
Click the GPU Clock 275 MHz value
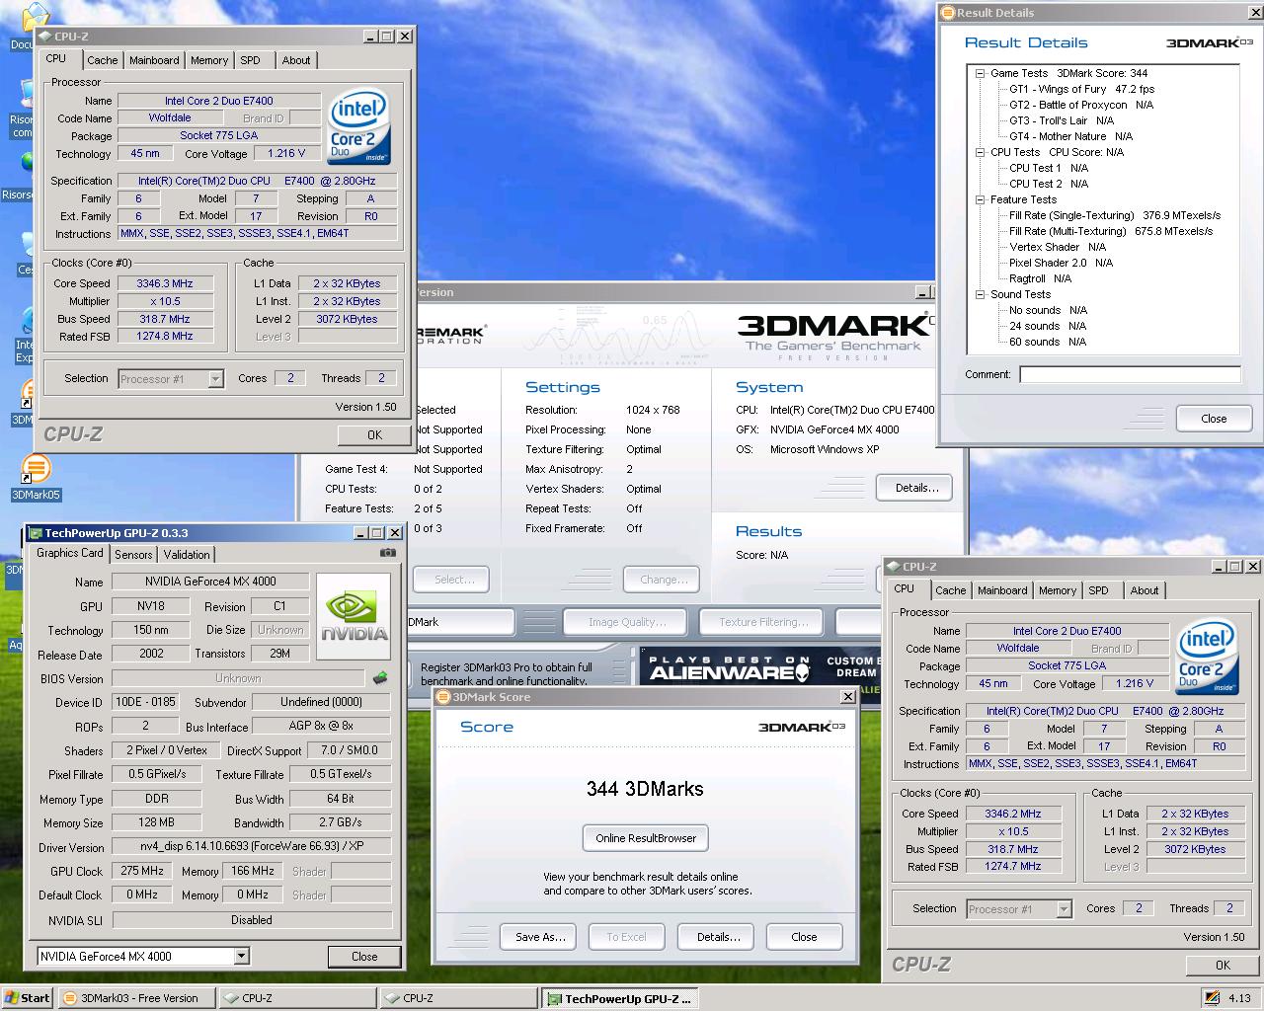point(142,871)
